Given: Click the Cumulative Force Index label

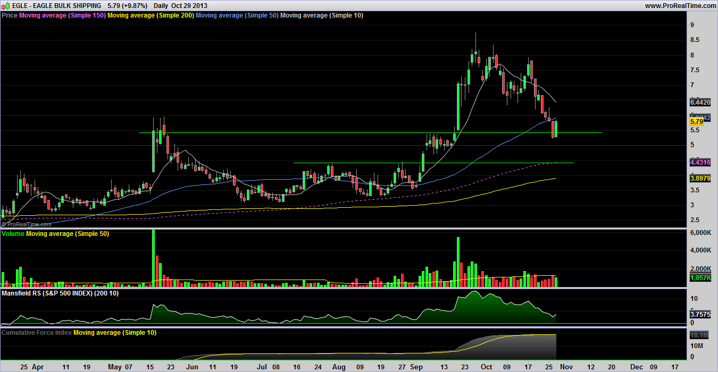Looking at the screenshot, I should pyautogui.click(x=37, y=332).
